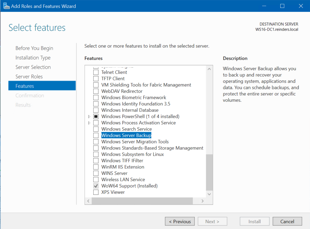Viewport: 310px width, 229px height.
Task: Enable Windows Biometric Framework checkbox
Action: [x=96, y=98]
